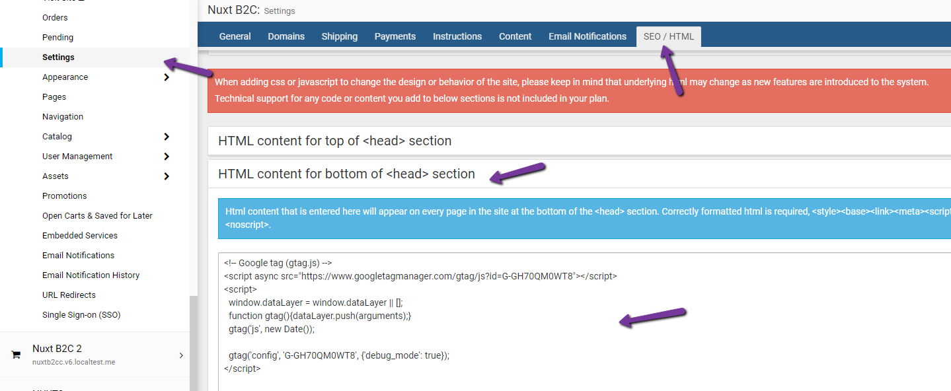Open Catalog in the sidebar
The width and height of the screenshot is (951, 391).
click(57, 137)
